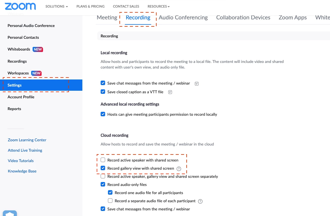Select Settings in sidebar
The image size is (330, 216).
click(x=41, y=85)
